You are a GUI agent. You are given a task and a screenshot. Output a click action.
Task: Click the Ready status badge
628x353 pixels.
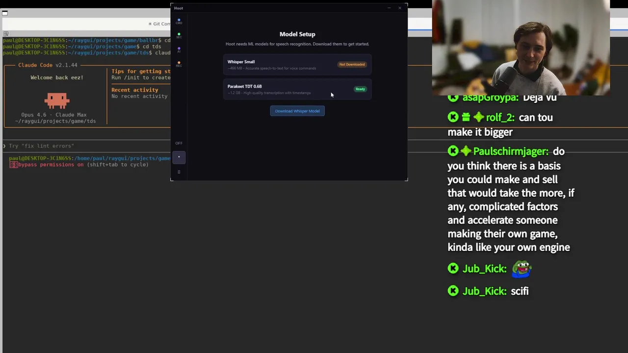coord(360,89)
